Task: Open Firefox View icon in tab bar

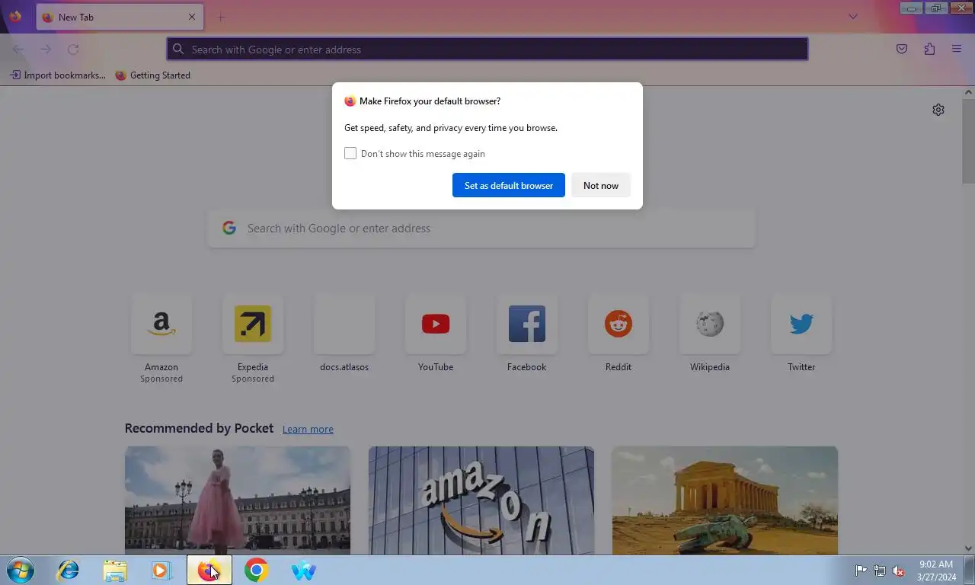Action: click(15, 17)
